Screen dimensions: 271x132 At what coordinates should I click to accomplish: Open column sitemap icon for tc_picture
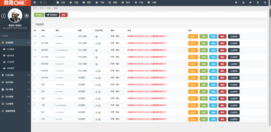96,112
